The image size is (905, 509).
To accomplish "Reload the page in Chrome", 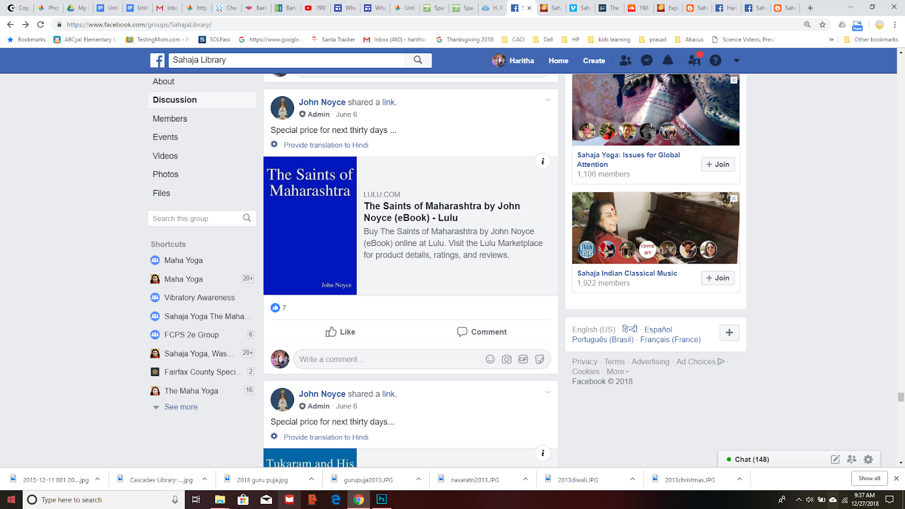I will click(x=40, y=24).
